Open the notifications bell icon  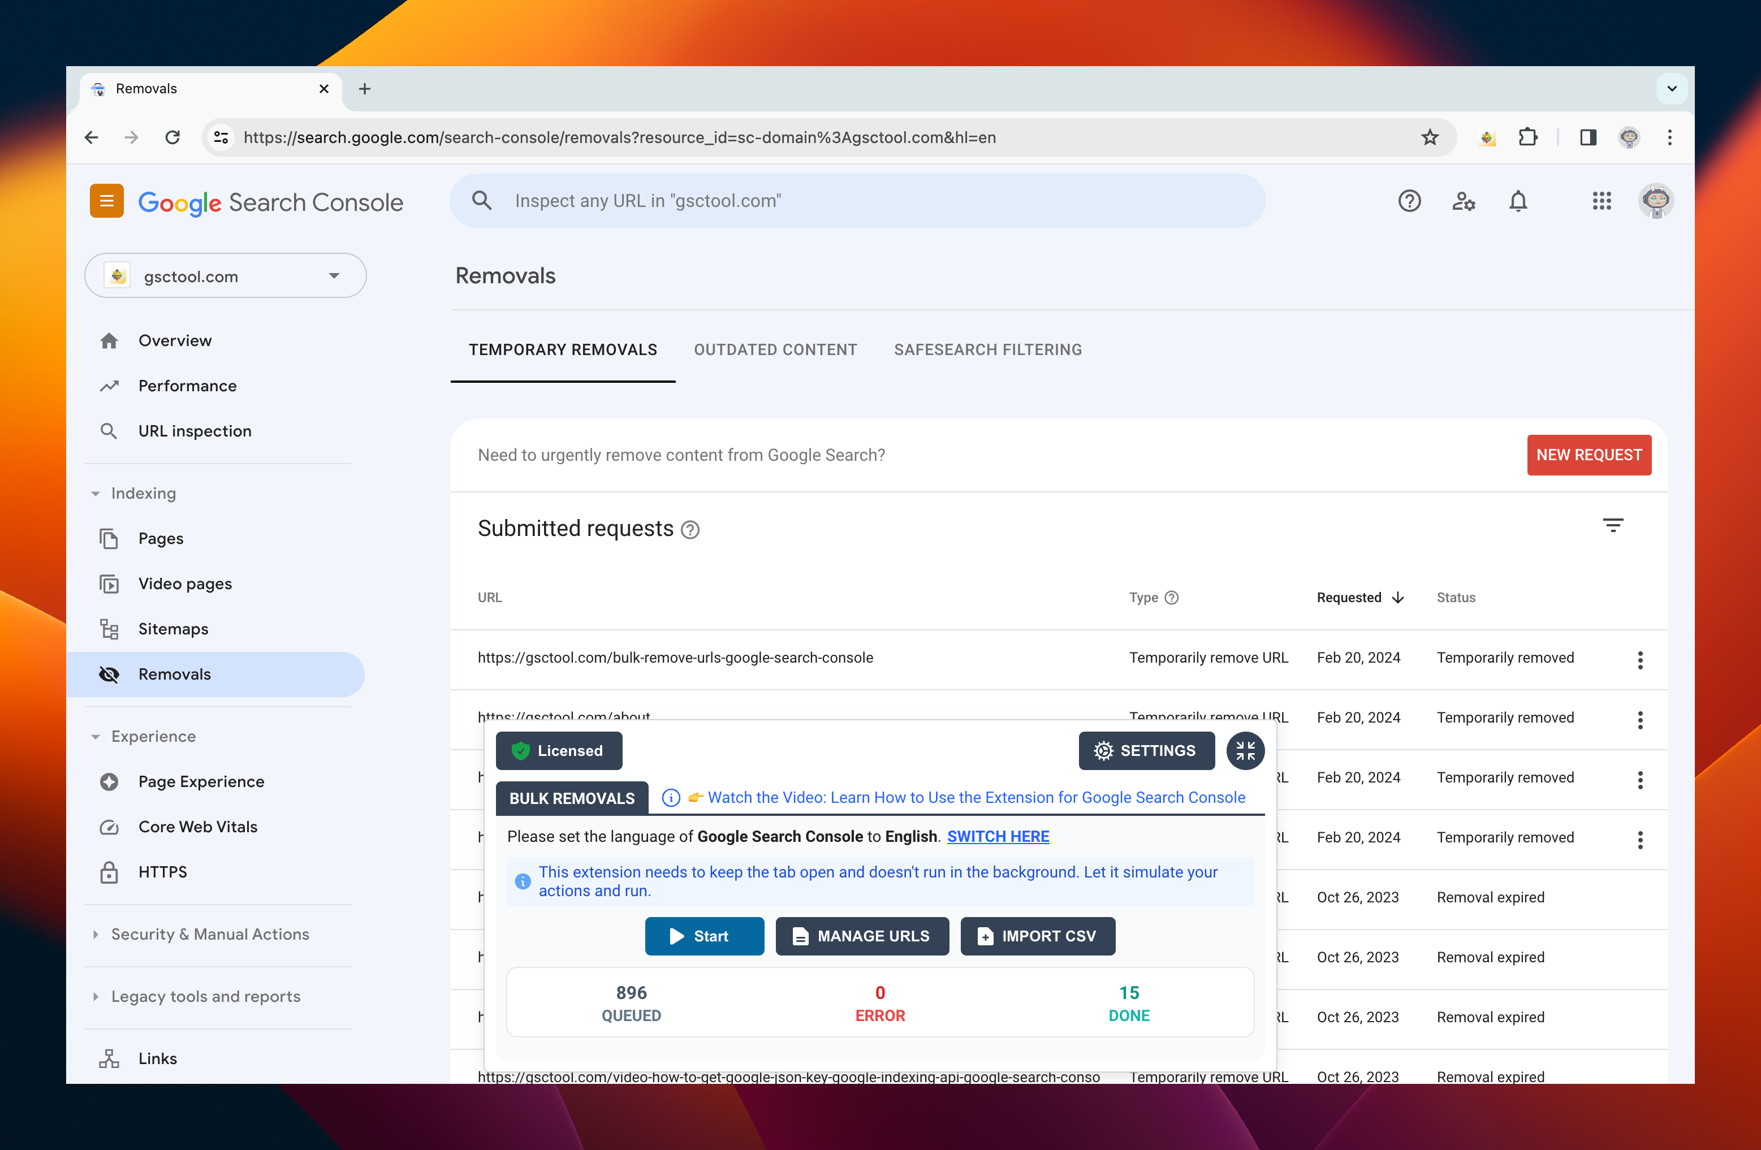(x=1518, y=201)
